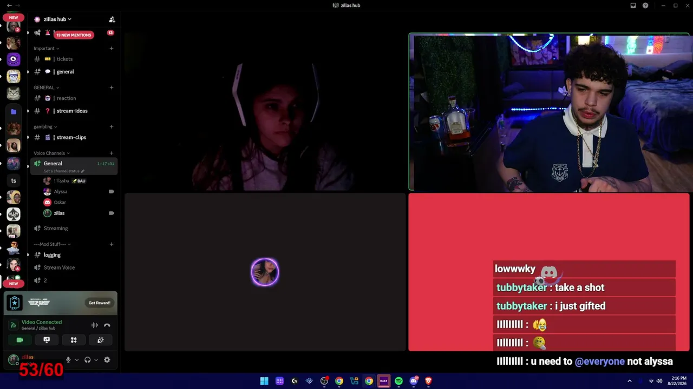Viewport: 693px width, 389px height.
Task: Open the Logitech G Hub taskbar icon
Action: coord(295,381)
